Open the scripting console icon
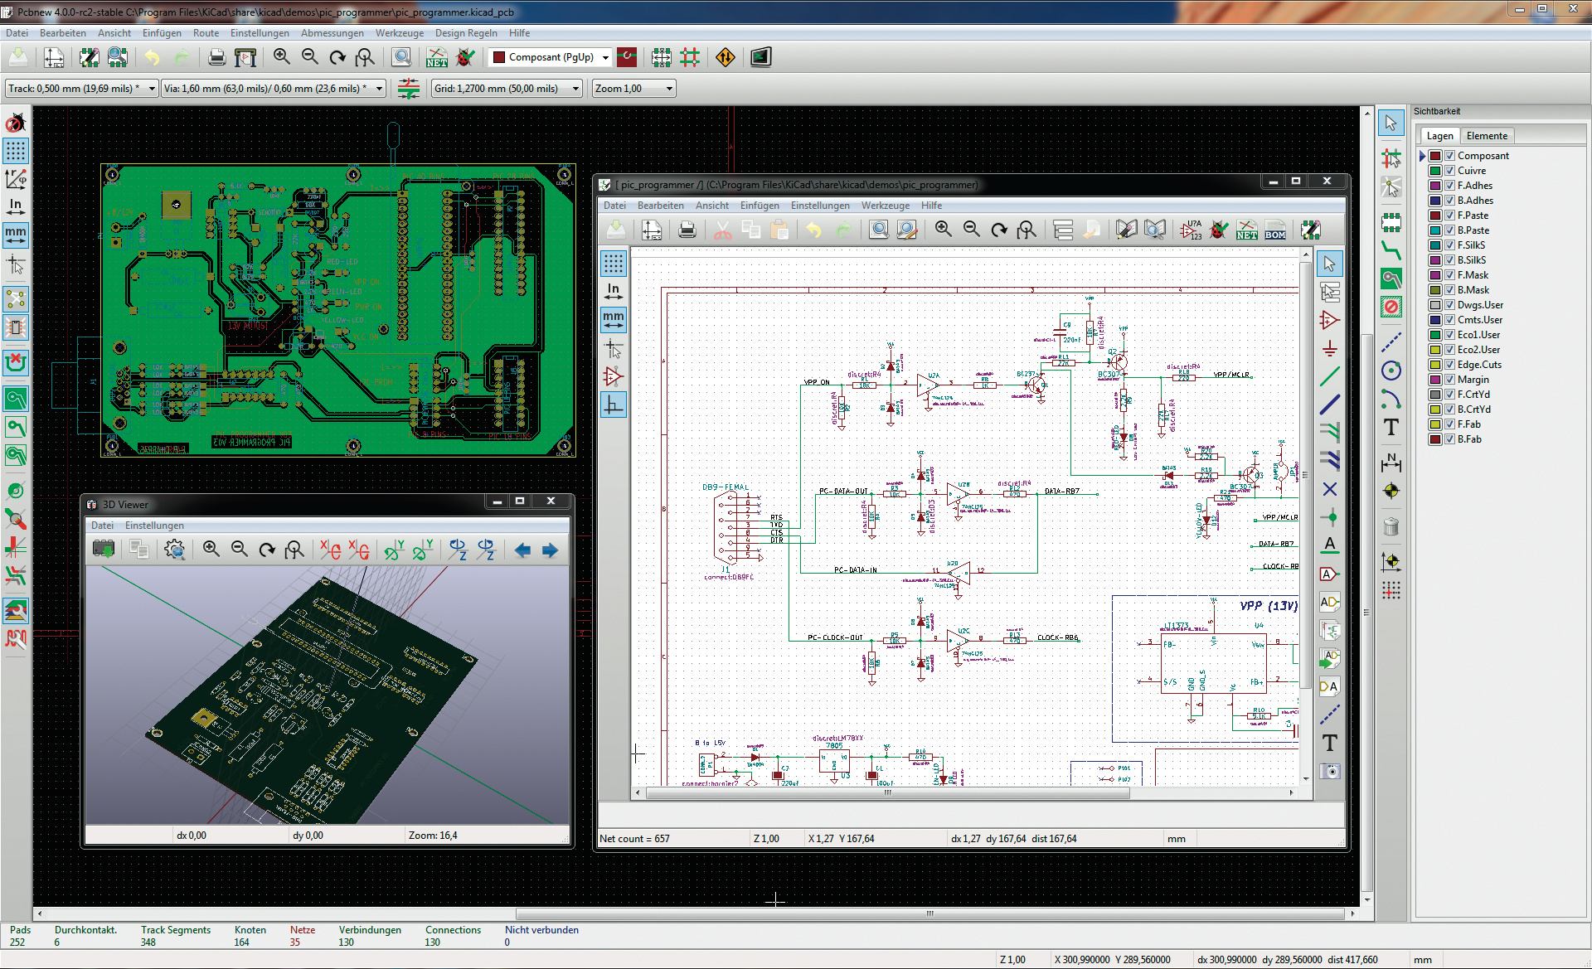1592x969 pixels. click(760, 57)
